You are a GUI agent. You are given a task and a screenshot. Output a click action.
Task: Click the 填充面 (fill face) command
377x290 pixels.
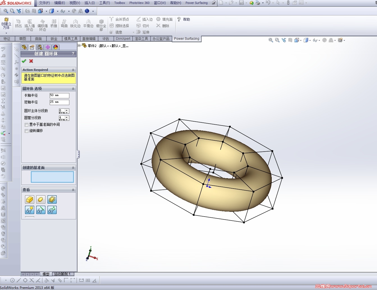pos(164,19)
